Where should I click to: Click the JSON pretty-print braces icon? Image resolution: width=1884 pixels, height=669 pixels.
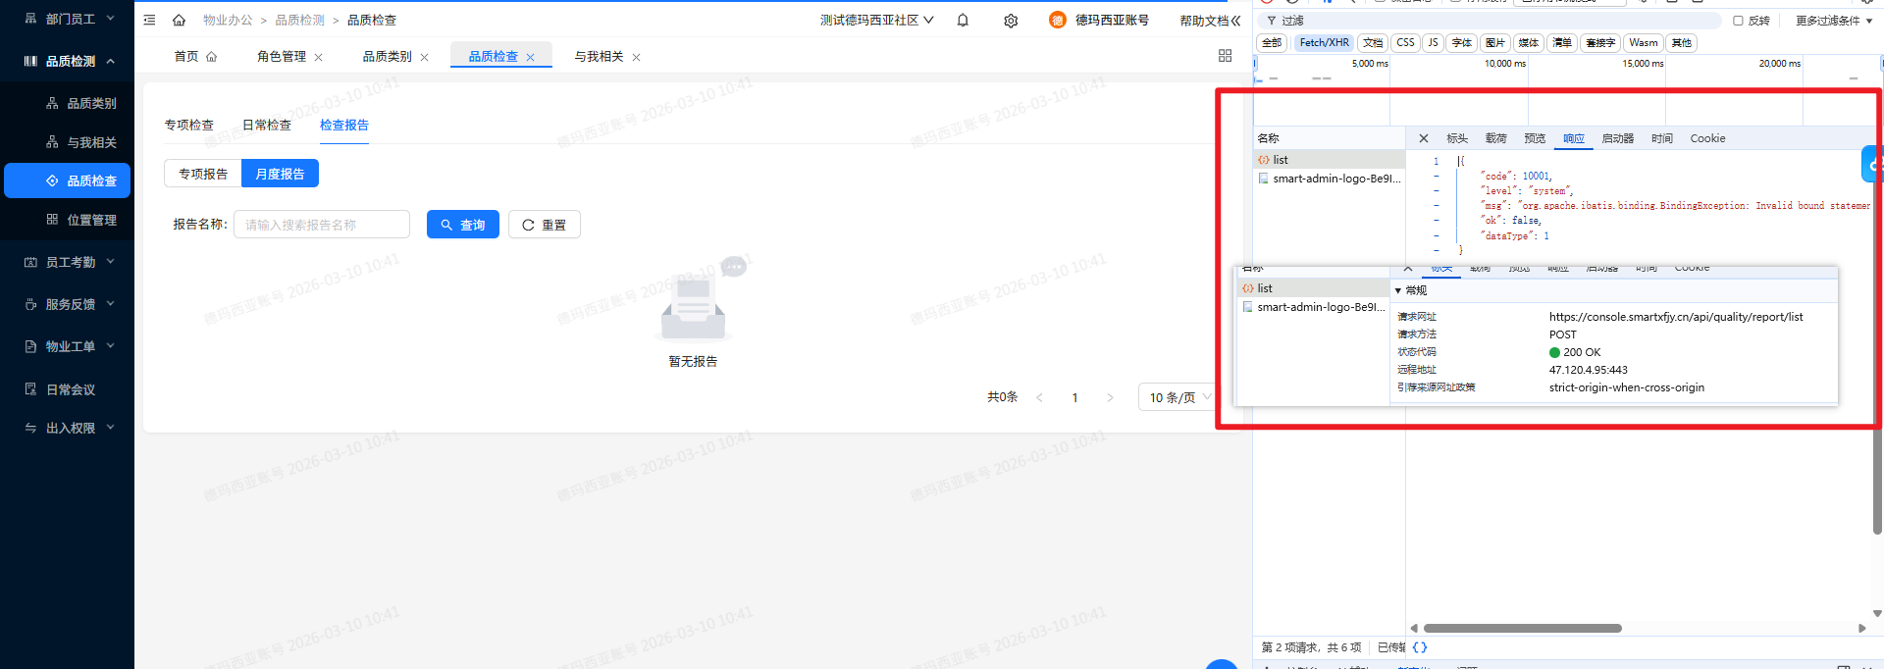coord(1420,647)
